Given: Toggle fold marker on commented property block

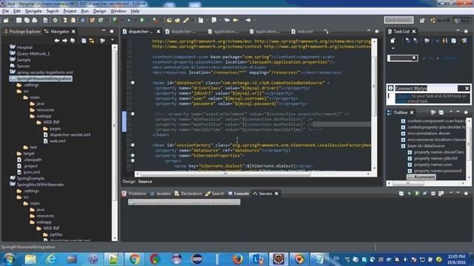Looking at the screenshot, I should [x=133, y=114].
